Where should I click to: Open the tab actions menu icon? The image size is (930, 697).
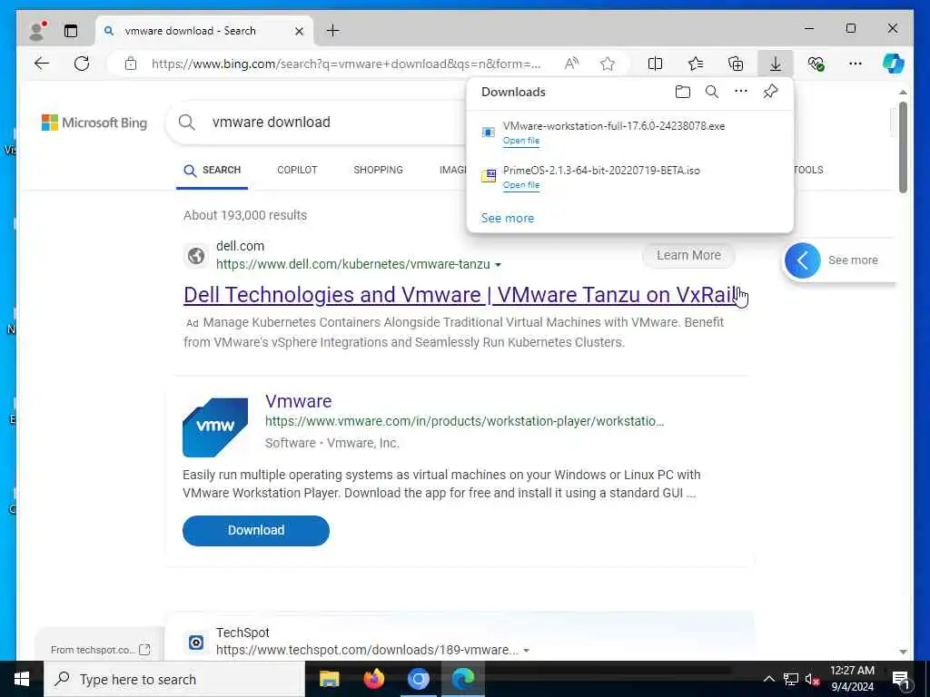coord(71,31)
